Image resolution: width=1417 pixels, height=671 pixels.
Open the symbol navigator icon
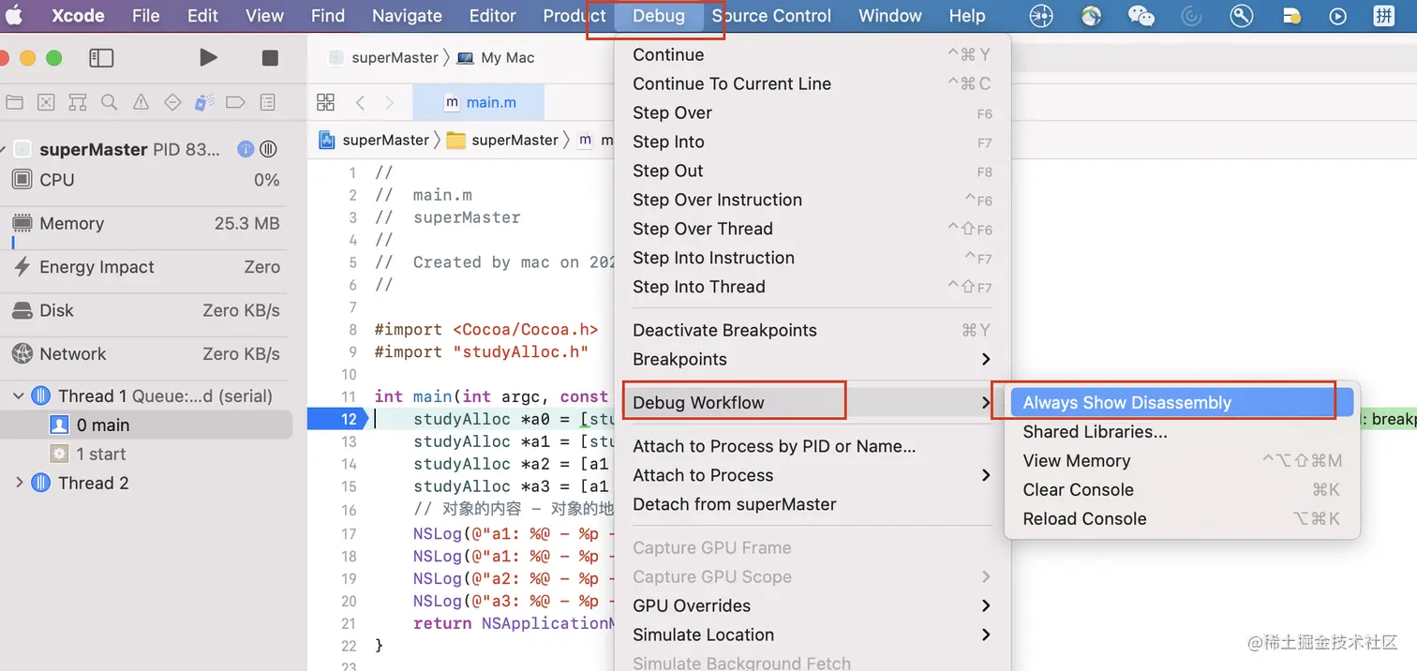click(x=78, y=102)
